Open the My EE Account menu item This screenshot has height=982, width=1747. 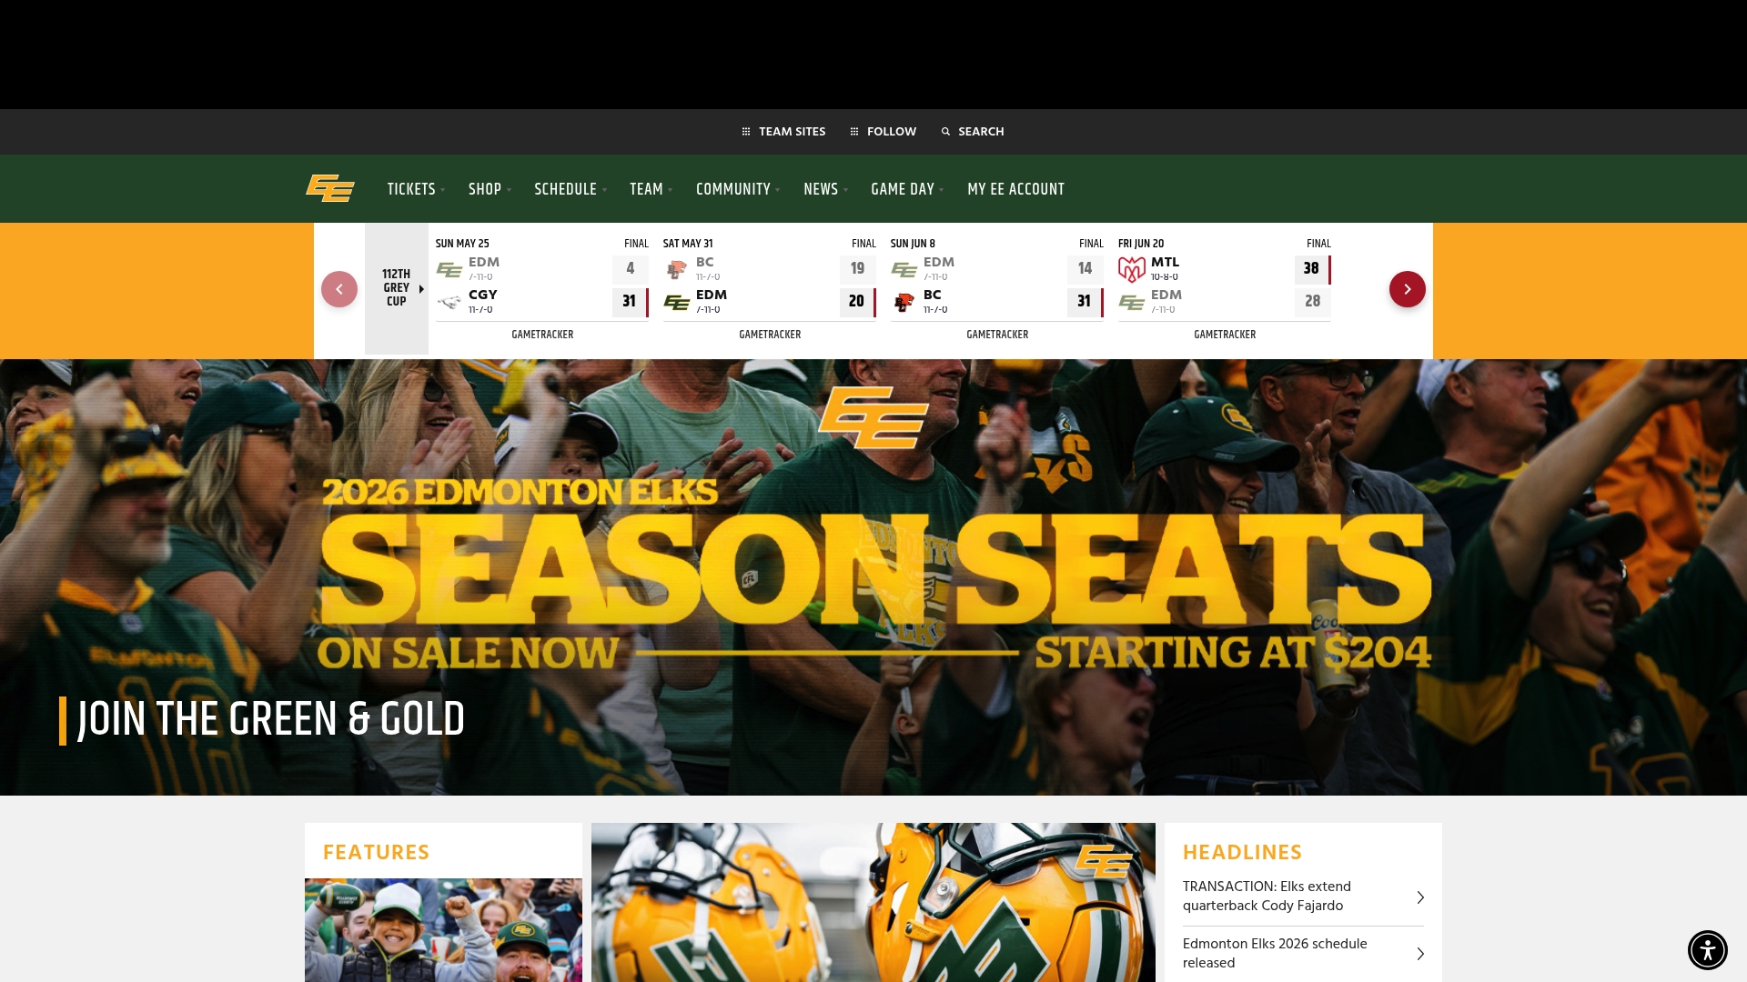1015,189
